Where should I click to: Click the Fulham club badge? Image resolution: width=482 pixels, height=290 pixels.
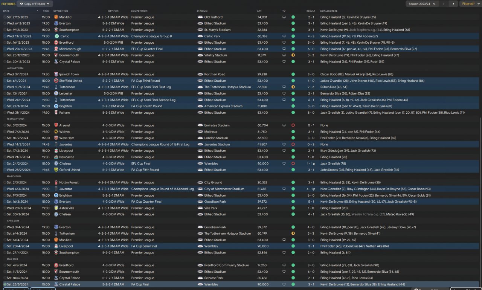pos(56,113)
